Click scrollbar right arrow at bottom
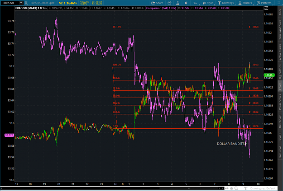283x191 pixels. pos(222,188)
